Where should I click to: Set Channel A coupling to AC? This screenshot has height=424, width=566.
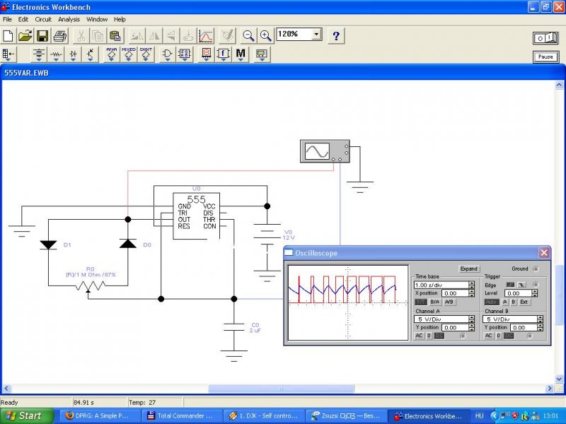tap(419, 336)
